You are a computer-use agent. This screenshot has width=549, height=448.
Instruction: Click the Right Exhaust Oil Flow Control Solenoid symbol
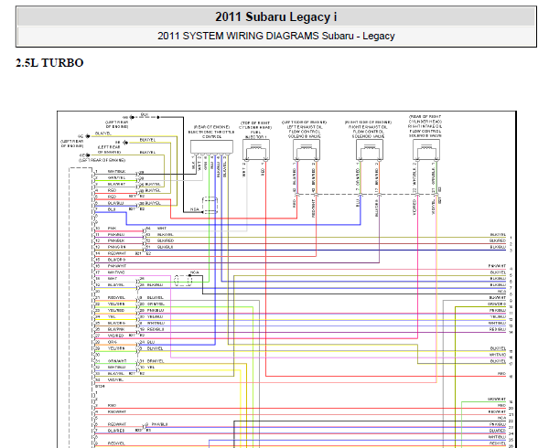click(370, 150)
